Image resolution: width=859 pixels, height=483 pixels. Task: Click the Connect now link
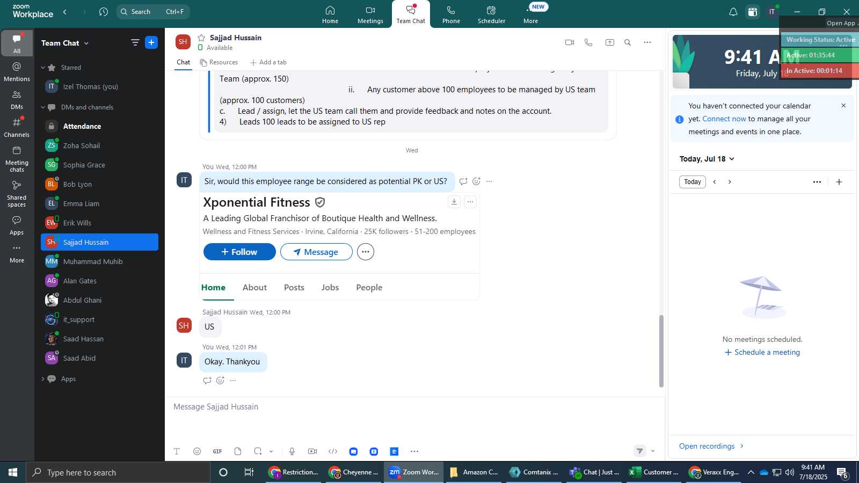[x=724, y=119]
